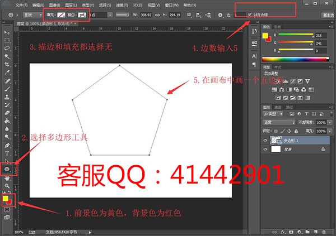Select the Rectangular Marquee tool
Screen dimensions: 336x236
[7, 40]
